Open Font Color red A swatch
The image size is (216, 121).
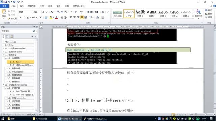coord(56,17)
